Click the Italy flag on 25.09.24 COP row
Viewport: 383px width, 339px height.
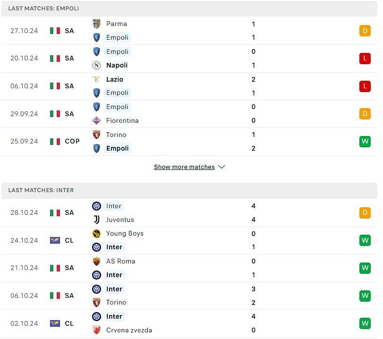coord(55,141)
